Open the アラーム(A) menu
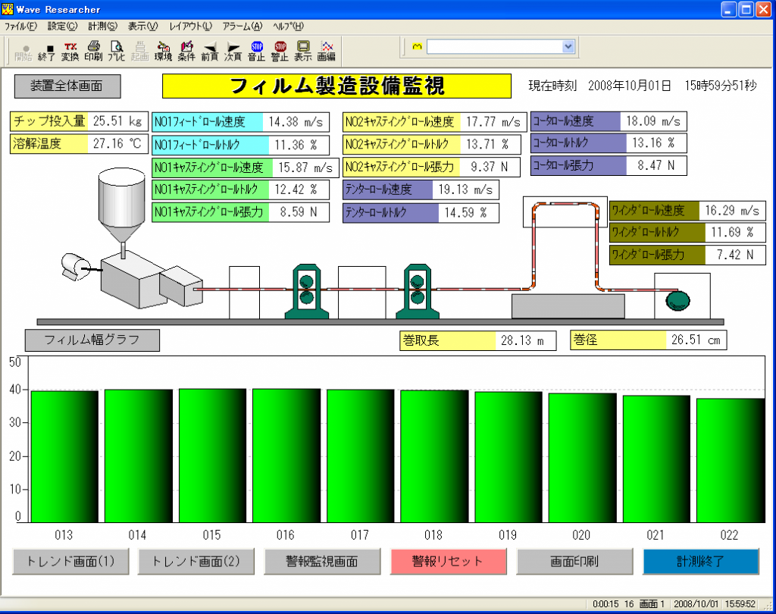 click(x=242, y=27)
